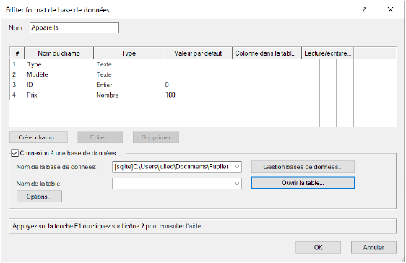
Task: Click Ouvrir la table button
Action: pyautogui.click(x=303, y=183)
